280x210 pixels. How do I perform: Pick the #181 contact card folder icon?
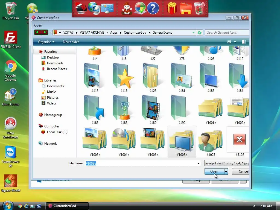[x=181, y=76]
